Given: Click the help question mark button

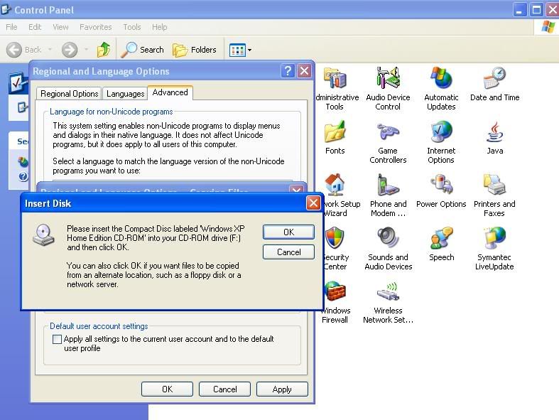Looking at the screenshot, I should (x=288, y=71).
